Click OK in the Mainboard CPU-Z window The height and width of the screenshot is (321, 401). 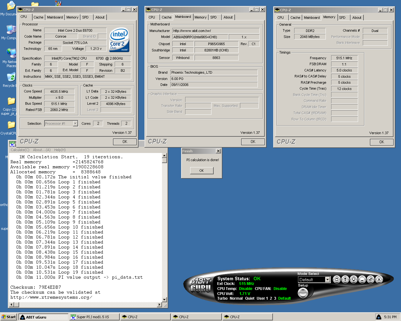pos(253,142)
